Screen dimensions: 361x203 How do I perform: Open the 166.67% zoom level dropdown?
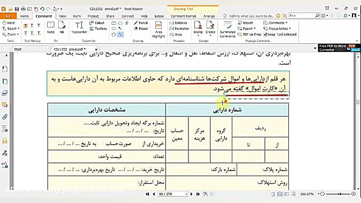coord(318,194)
